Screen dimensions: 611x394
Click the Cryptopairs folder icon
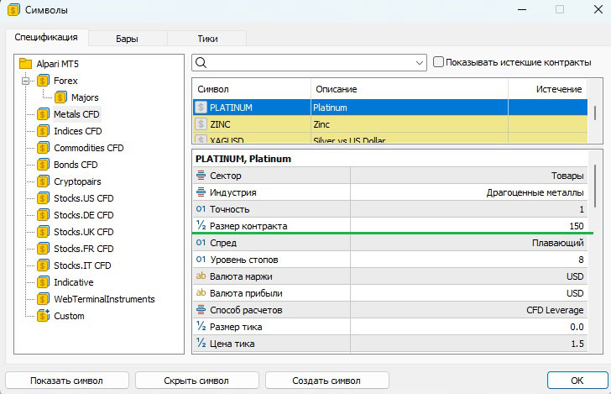coord(44,181)
